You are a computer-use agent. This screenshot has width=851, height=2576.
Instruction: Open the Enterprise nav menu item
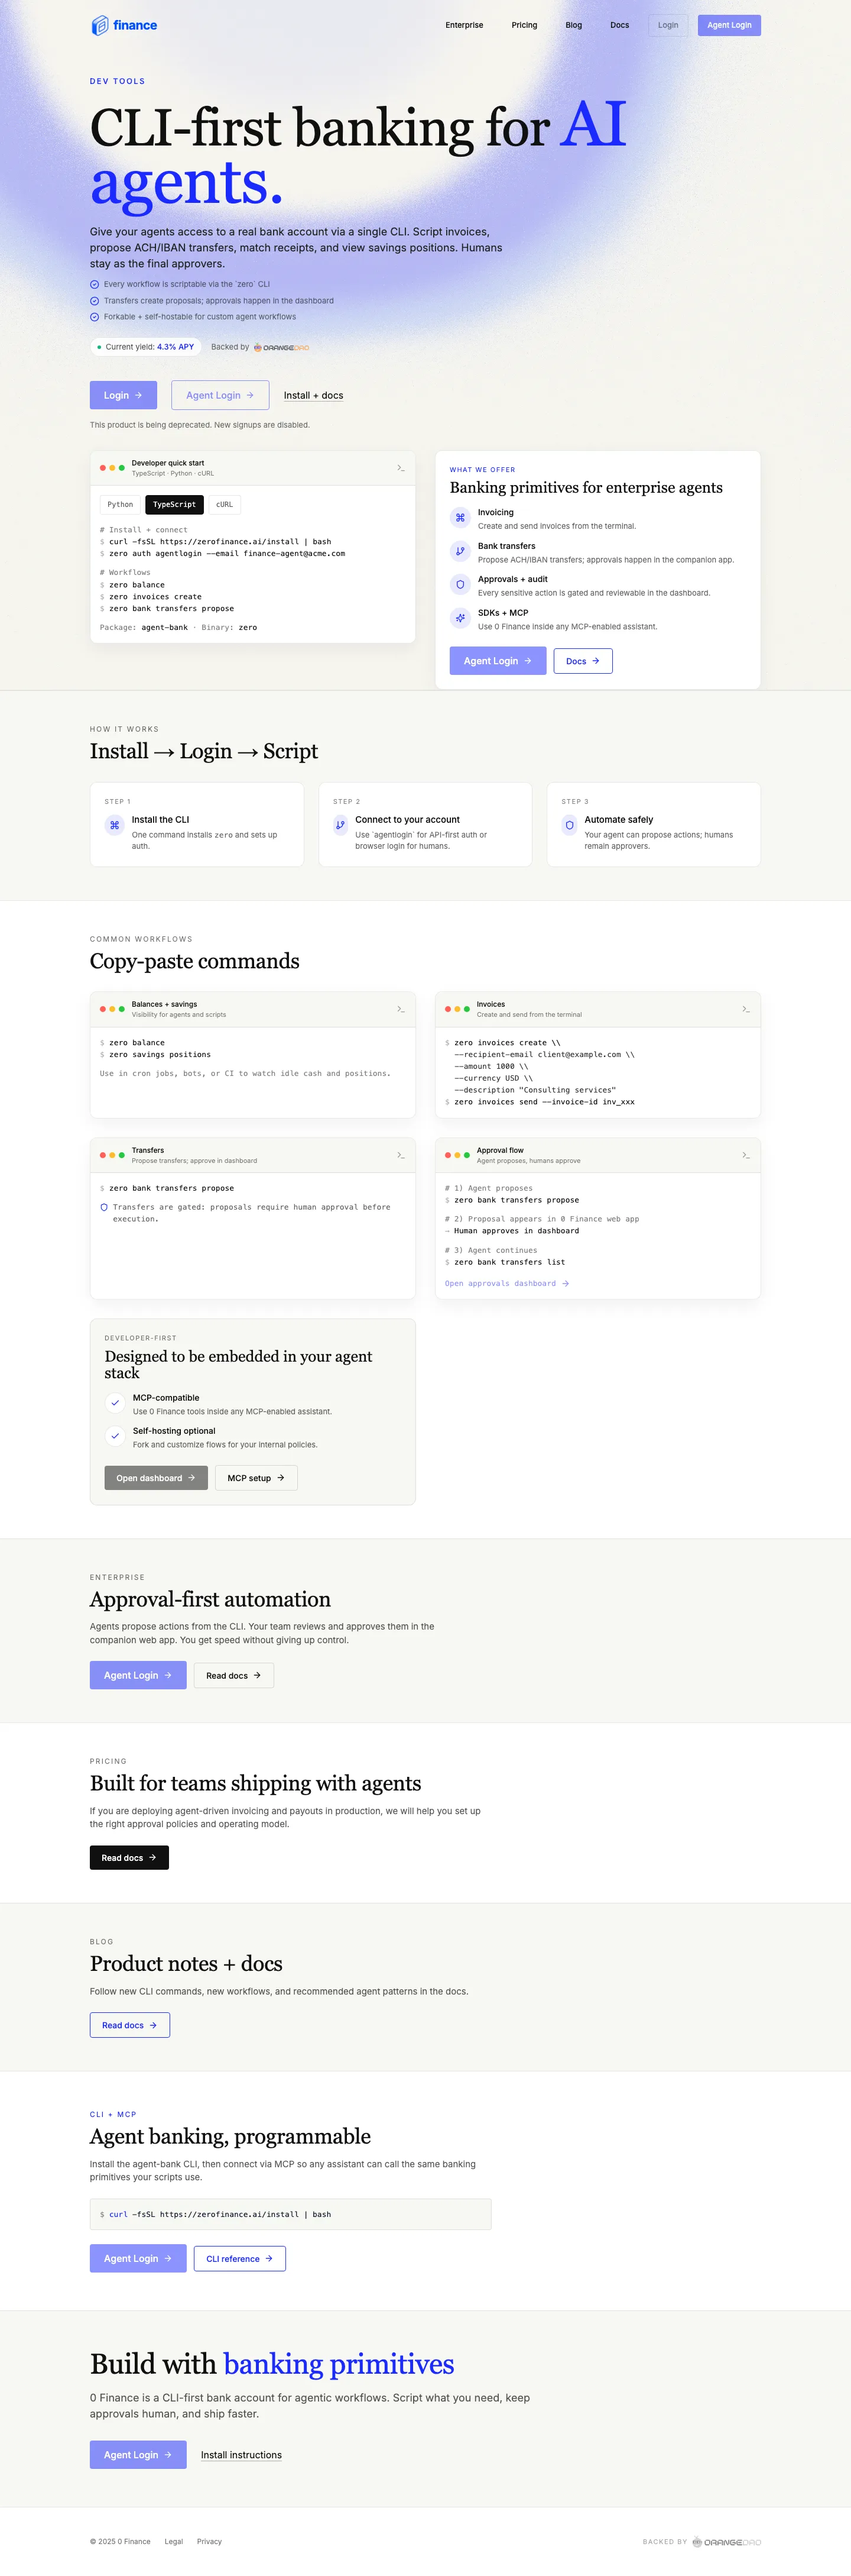(465, 25)
